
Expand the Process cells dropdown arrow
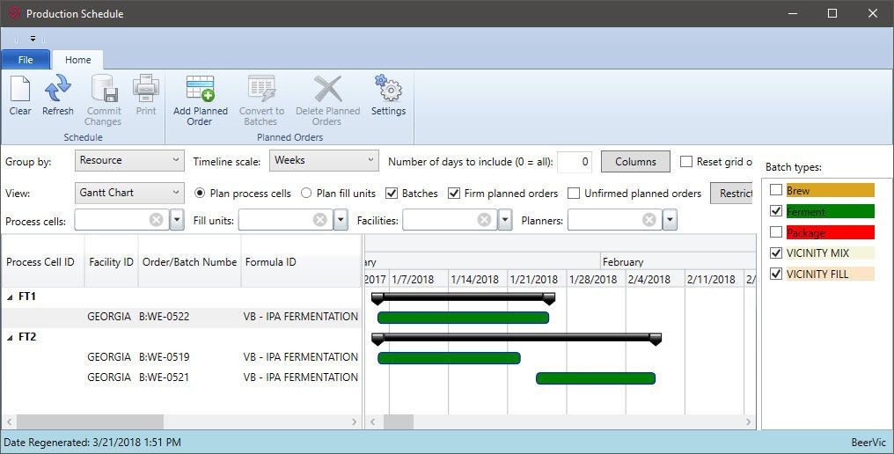177,220
